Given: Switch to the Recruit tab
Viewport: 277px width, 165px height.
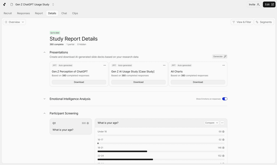Looking at the screenshot, I should pos(8,13).
